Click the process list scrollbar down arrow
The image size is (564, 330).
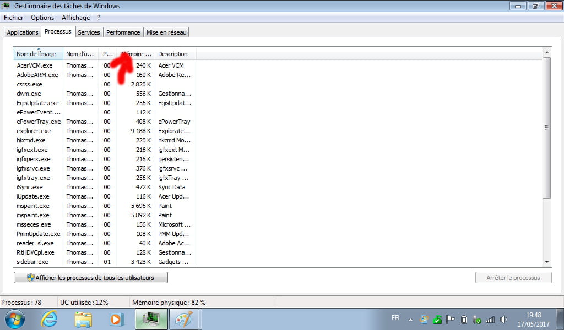click(x=547, y=262)
